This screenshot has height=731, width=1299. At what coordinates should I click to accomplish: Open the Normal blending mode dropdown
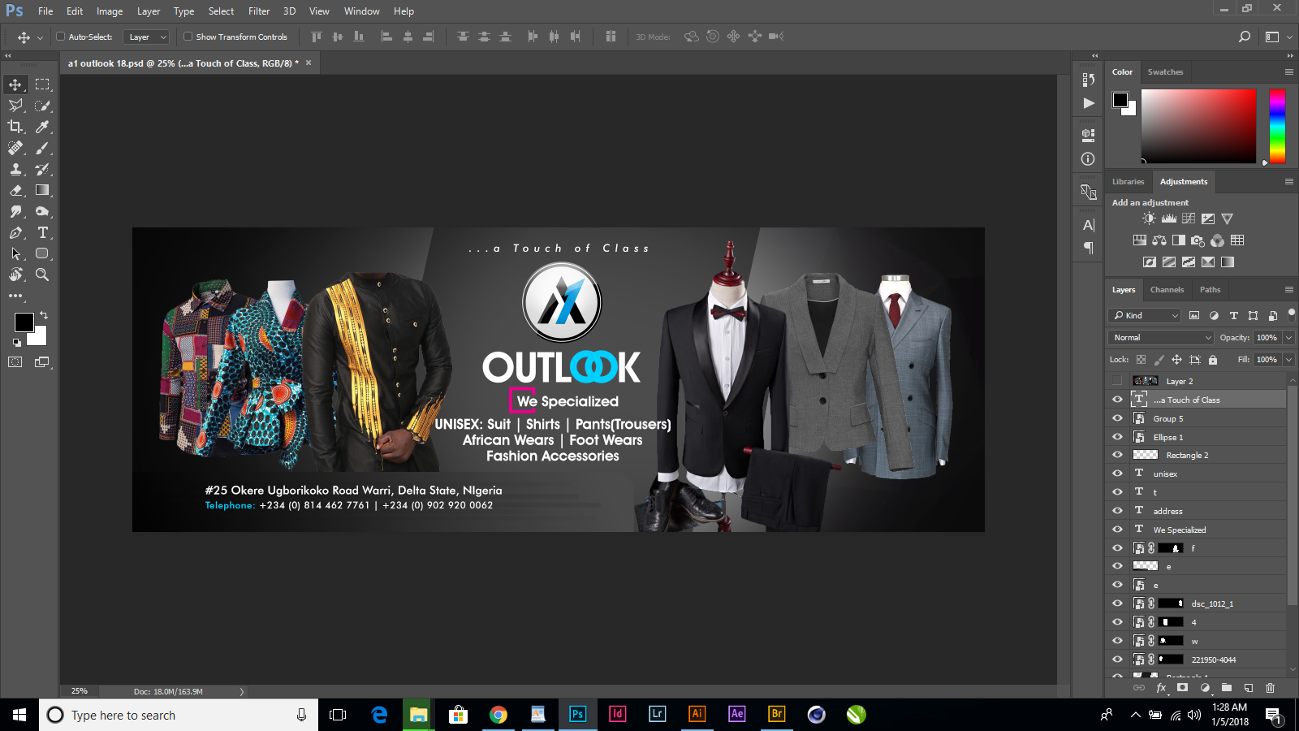(1159, 337)
